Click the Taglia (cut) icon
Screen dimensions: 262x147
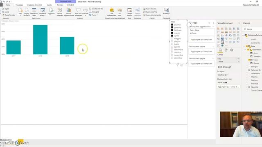[x=3, y=9]
